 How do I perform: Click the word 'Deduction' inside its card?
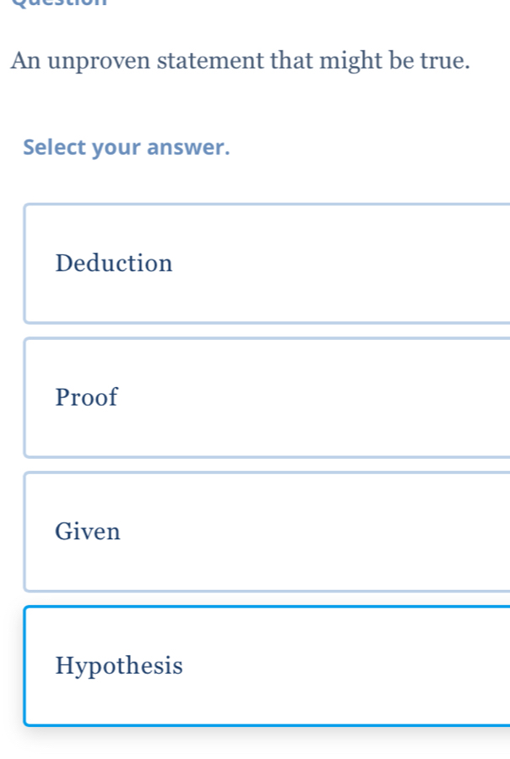click(114, 263)
